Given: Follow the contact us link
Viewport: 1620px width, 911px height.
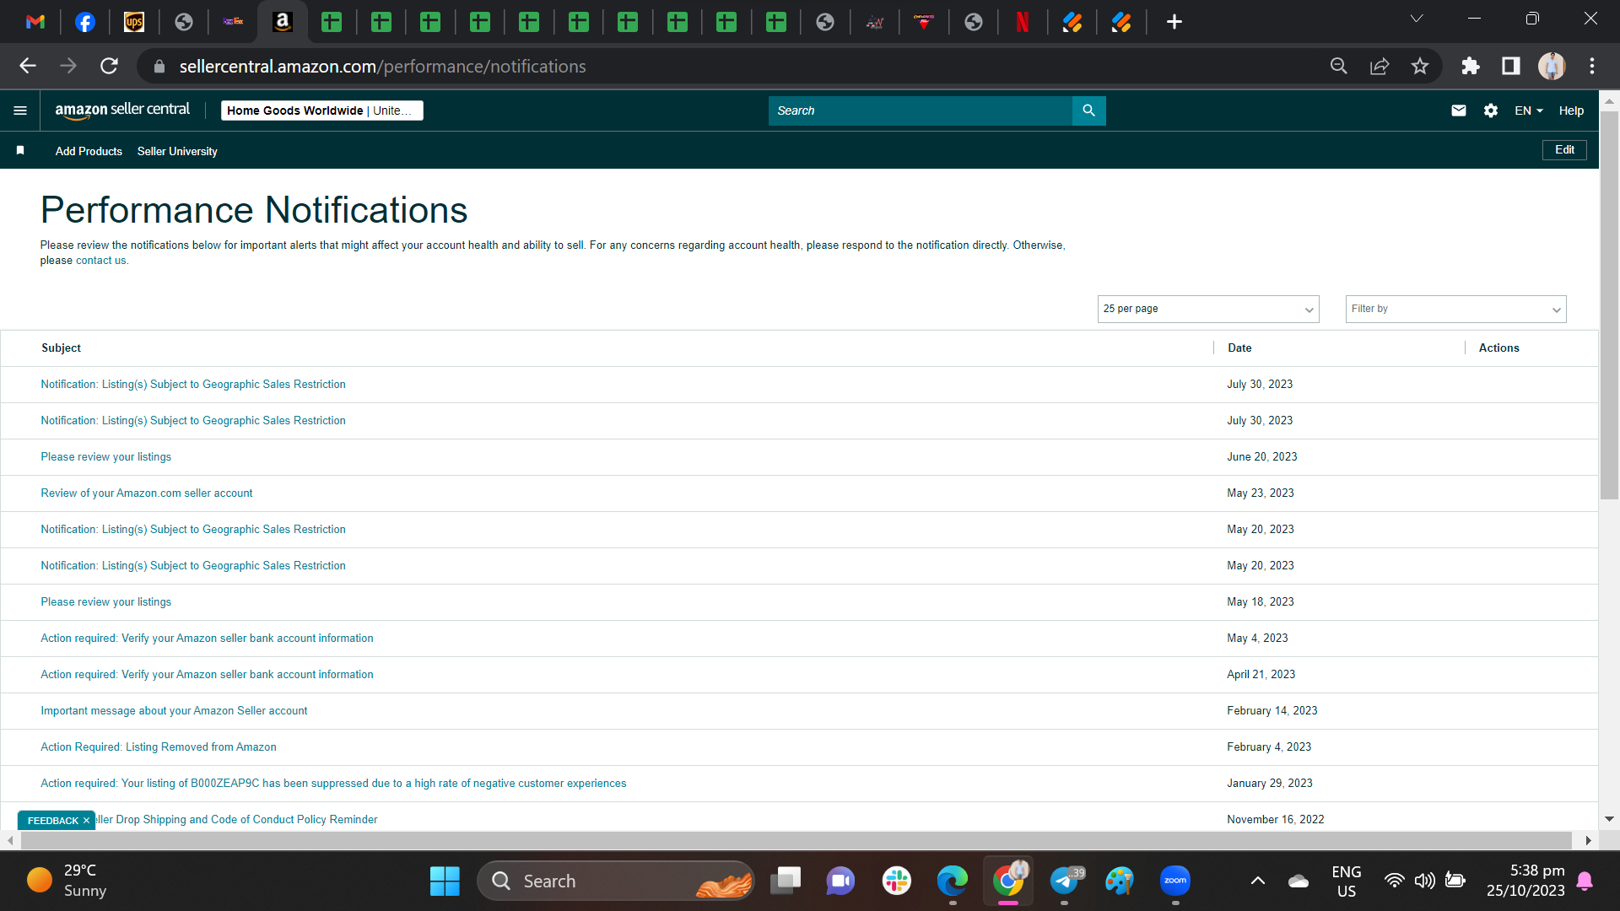Looking at the screenshot, I should (x=101, y=261).
